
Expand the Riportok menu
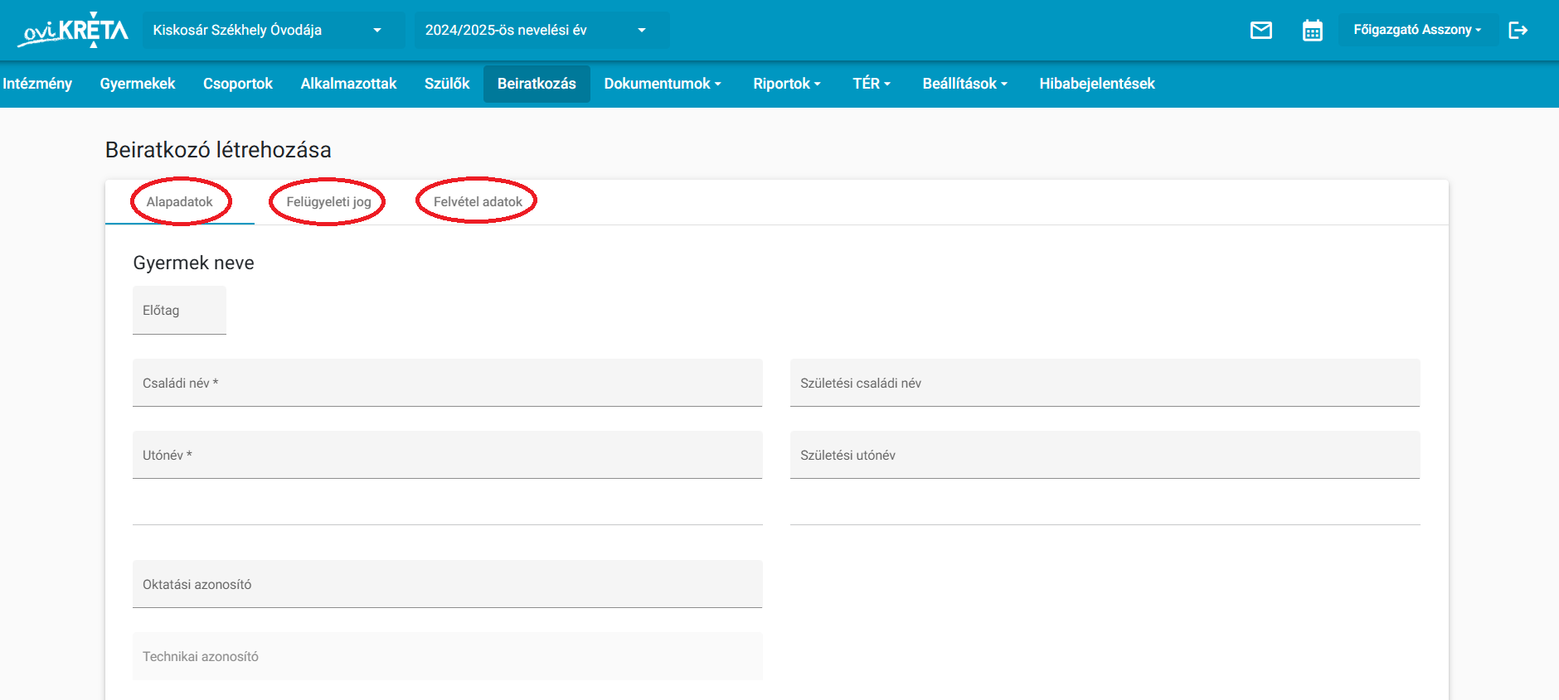[x=787, y=84]
